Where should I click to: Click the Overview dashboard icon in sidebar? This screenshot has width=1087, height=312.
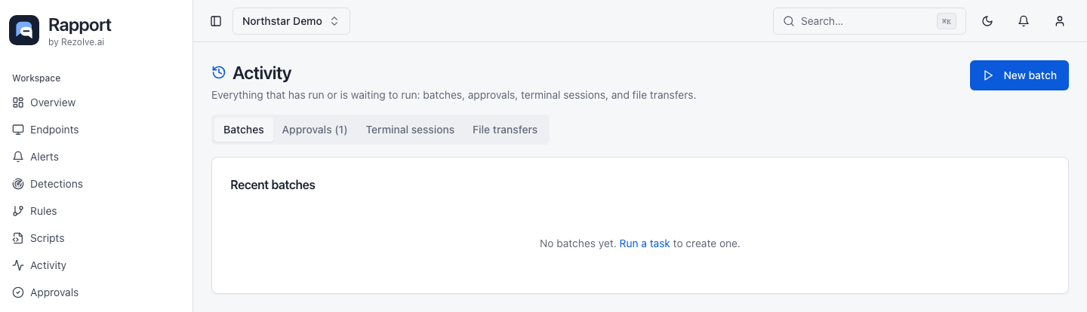click(18, 102)
